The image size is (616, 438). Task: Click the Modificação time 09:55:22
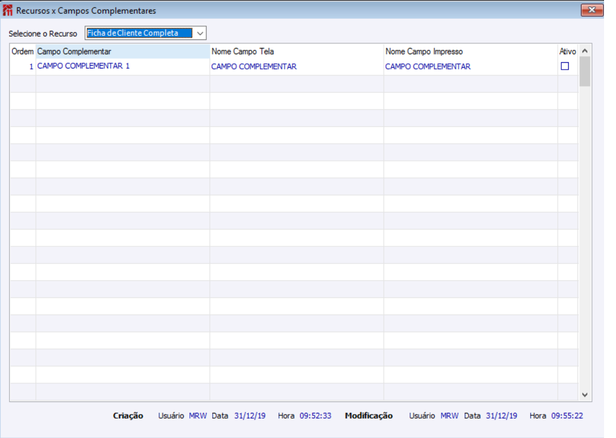coord(568,416)
